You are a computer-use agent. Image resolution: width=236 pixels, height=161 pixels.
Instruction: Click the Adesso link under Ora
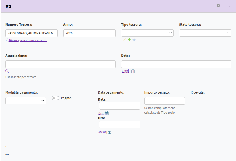pyautogui.click(x=102, y=132)
